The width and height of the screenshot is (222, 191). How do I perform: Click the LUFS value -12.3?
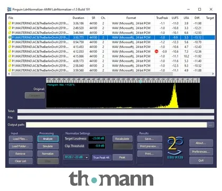coord(175,42)
